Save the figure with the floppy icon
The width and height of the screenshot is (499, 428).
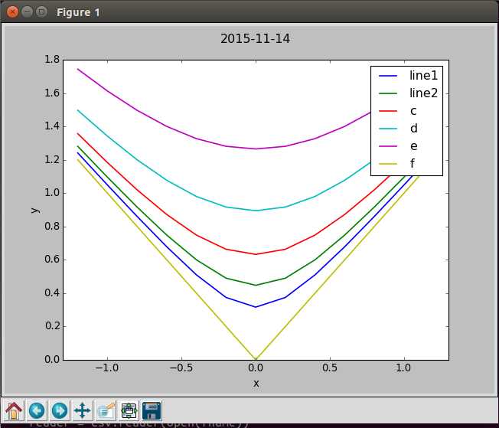click(x=152, y=410)
